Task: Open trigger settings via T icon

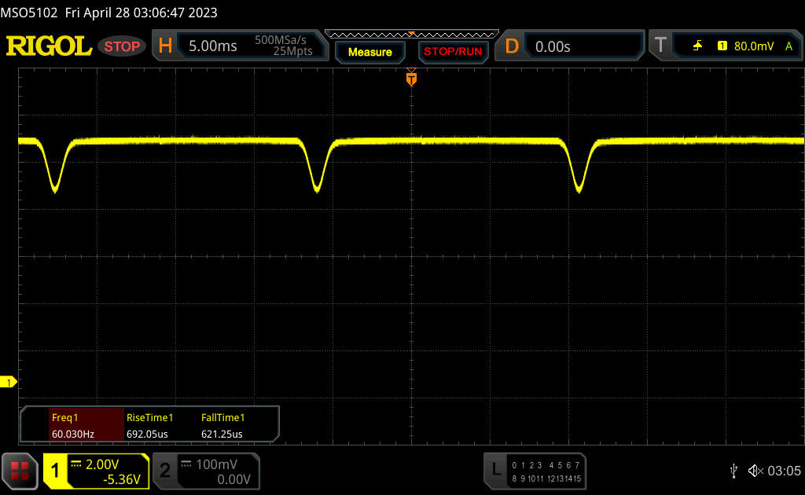Action: 660,46
